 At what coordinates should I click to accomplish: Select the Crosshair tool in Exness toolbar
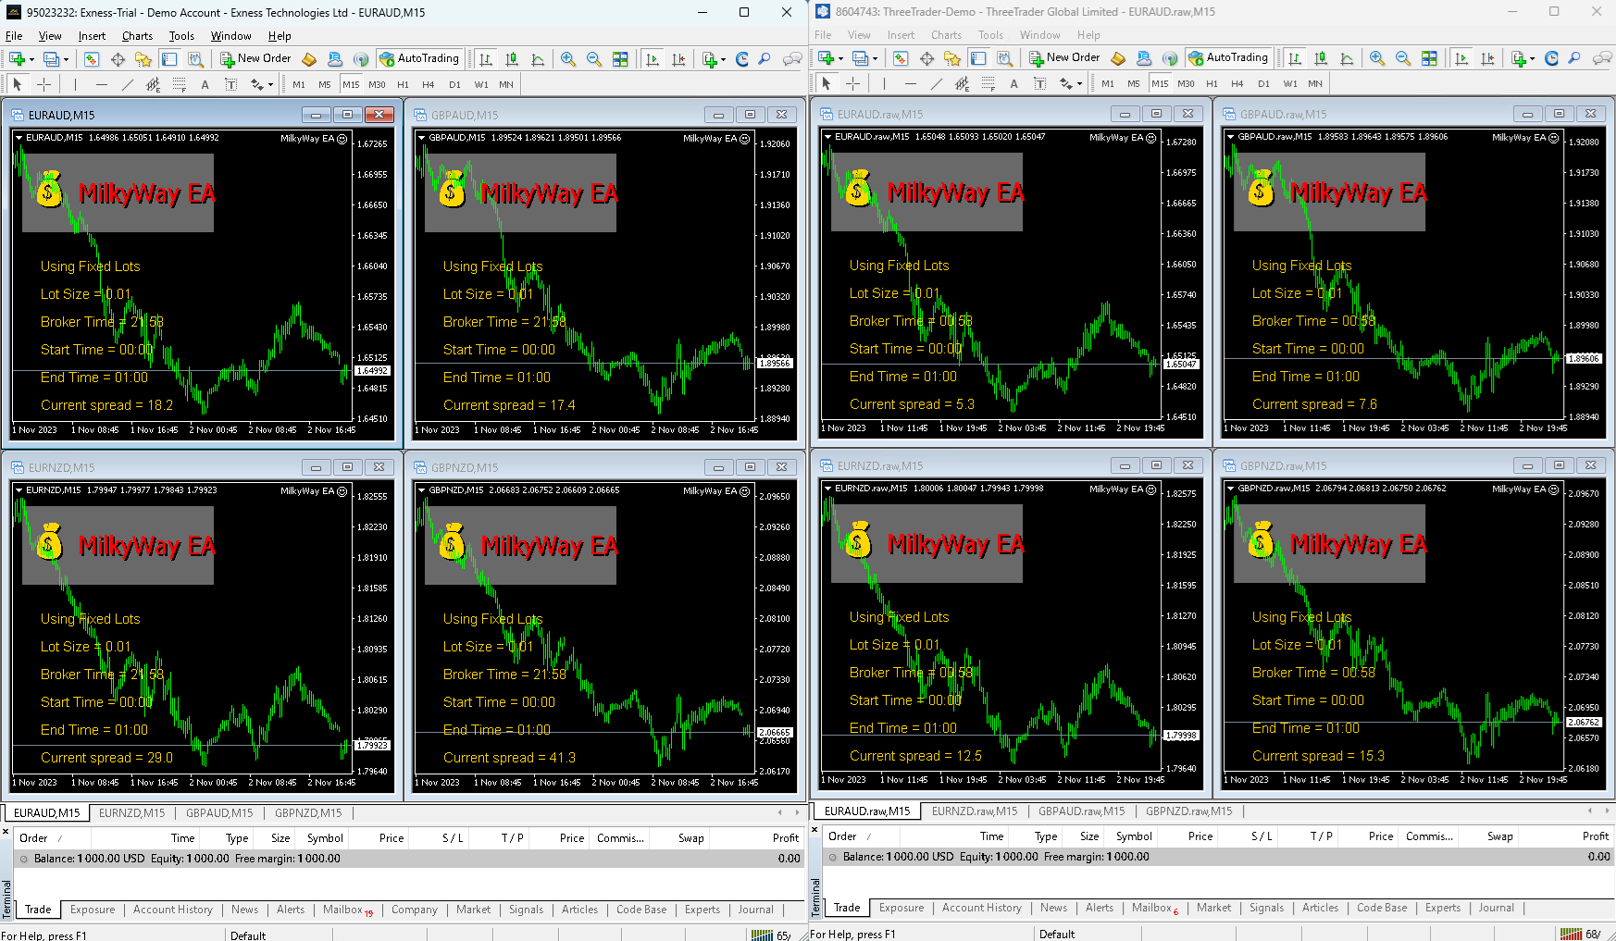[x=44, y=84]
